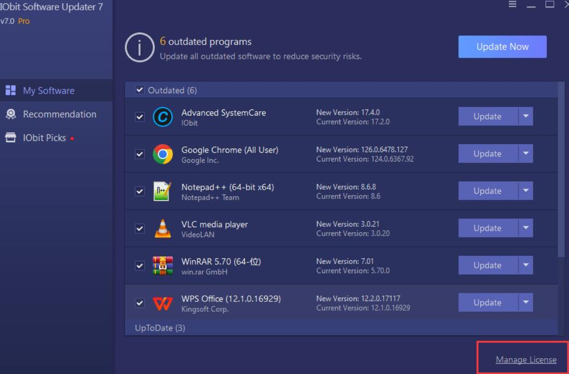Click the Update Now button
569x374 pixels.
pyautogui.click(x=502, y=47)
